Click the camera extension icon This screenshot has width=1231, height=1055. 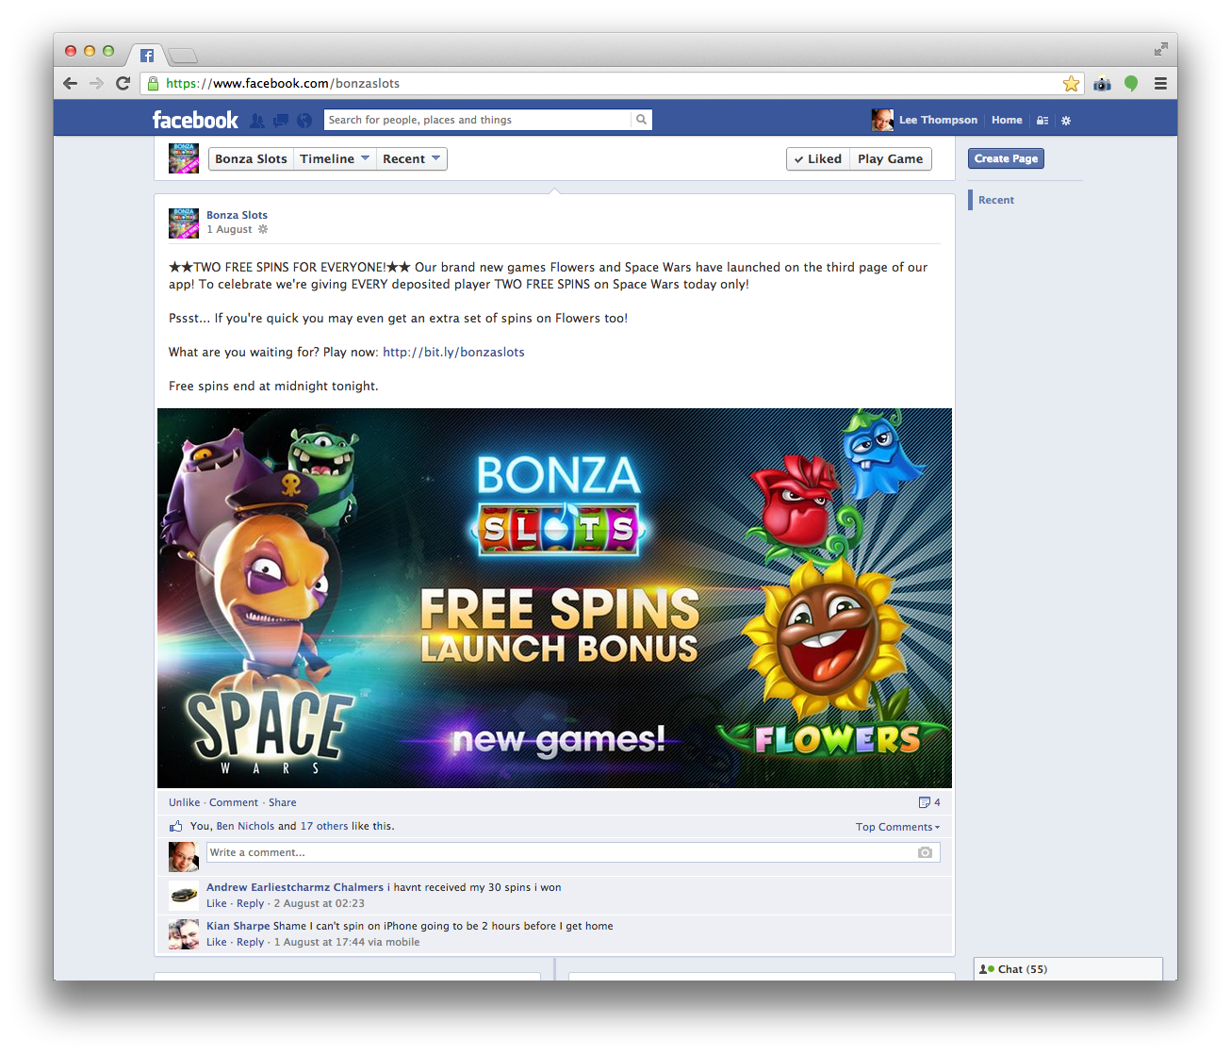tap(1102, 84)
